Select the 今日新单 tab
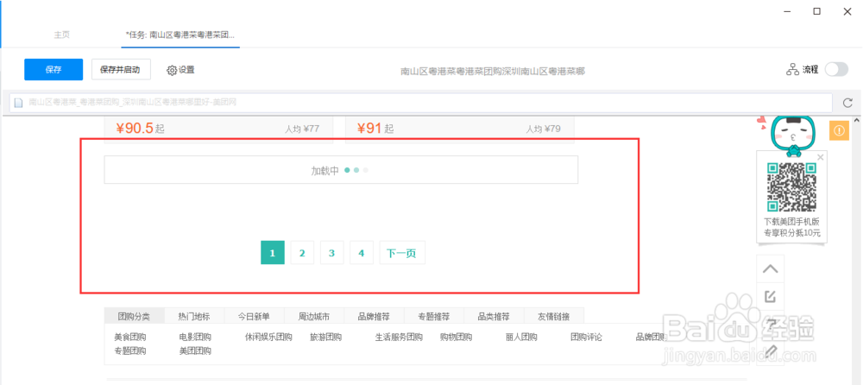Image resolution: width=863 pixels, height=385 pixels. [254, 317]
